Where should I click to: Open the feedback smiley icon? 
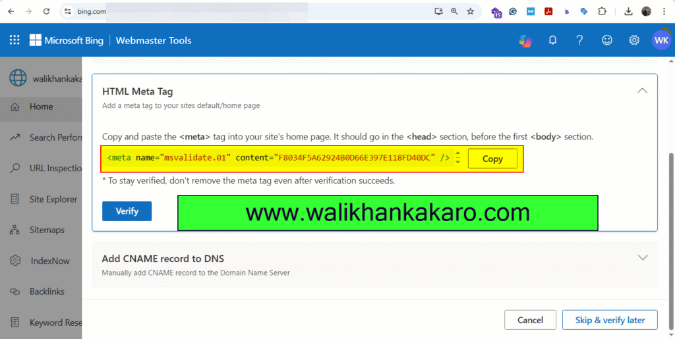[x=607, y=40]
